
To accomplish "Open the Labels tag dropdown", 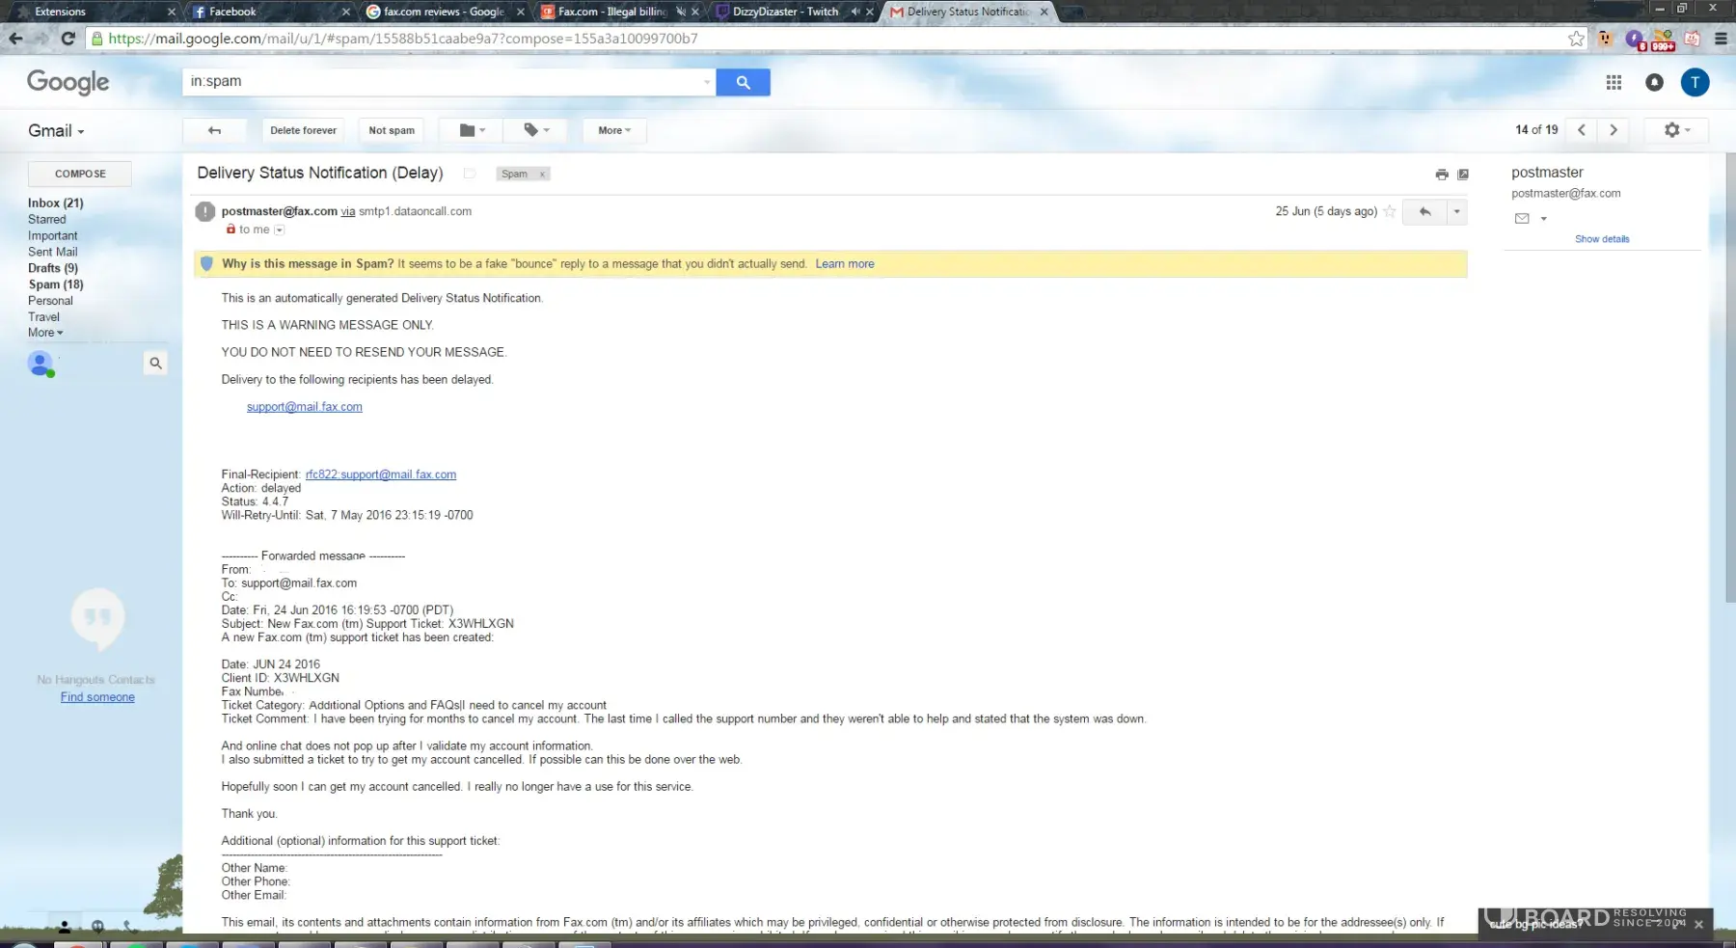I will click(536, 130).
